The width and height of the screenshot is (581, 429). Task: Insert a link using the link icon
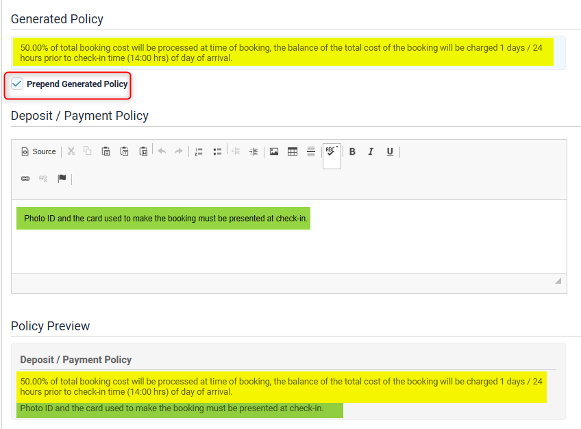point(25,179)
